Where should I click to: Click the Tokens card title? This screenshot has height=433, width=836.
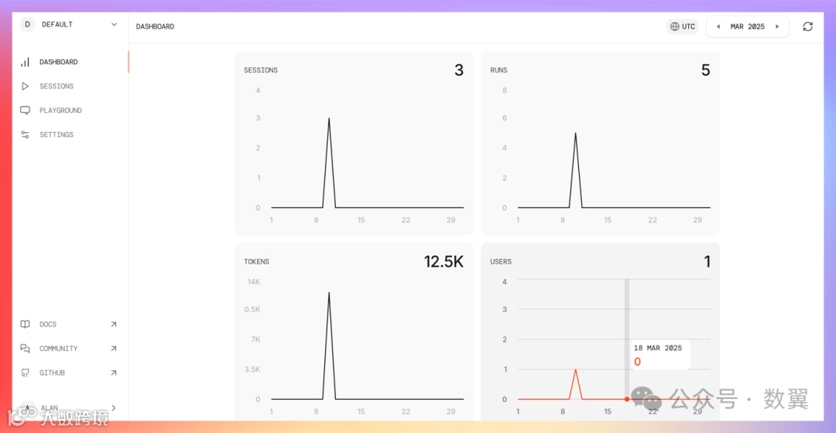(256, 262)
